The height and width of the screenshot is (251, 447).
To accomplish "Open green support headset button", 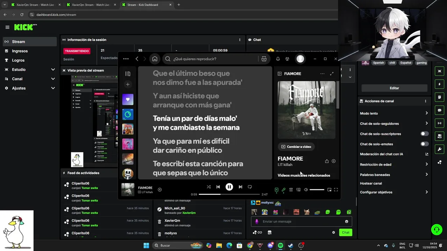I will point(437,229).
